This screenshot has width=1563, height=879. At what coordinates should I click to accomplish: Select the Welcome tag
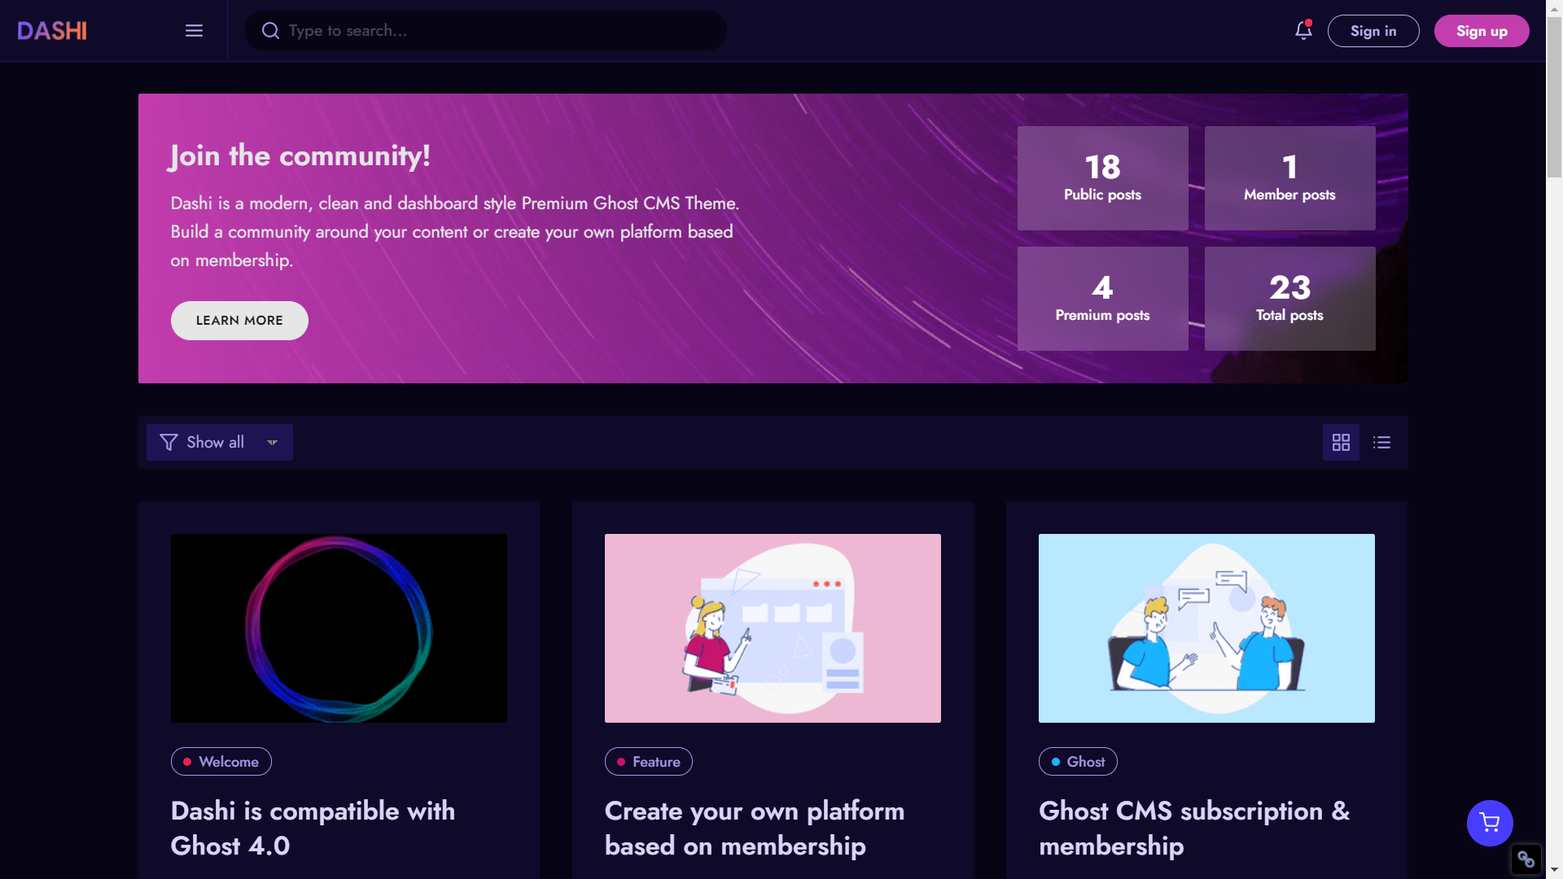point(221,762)
